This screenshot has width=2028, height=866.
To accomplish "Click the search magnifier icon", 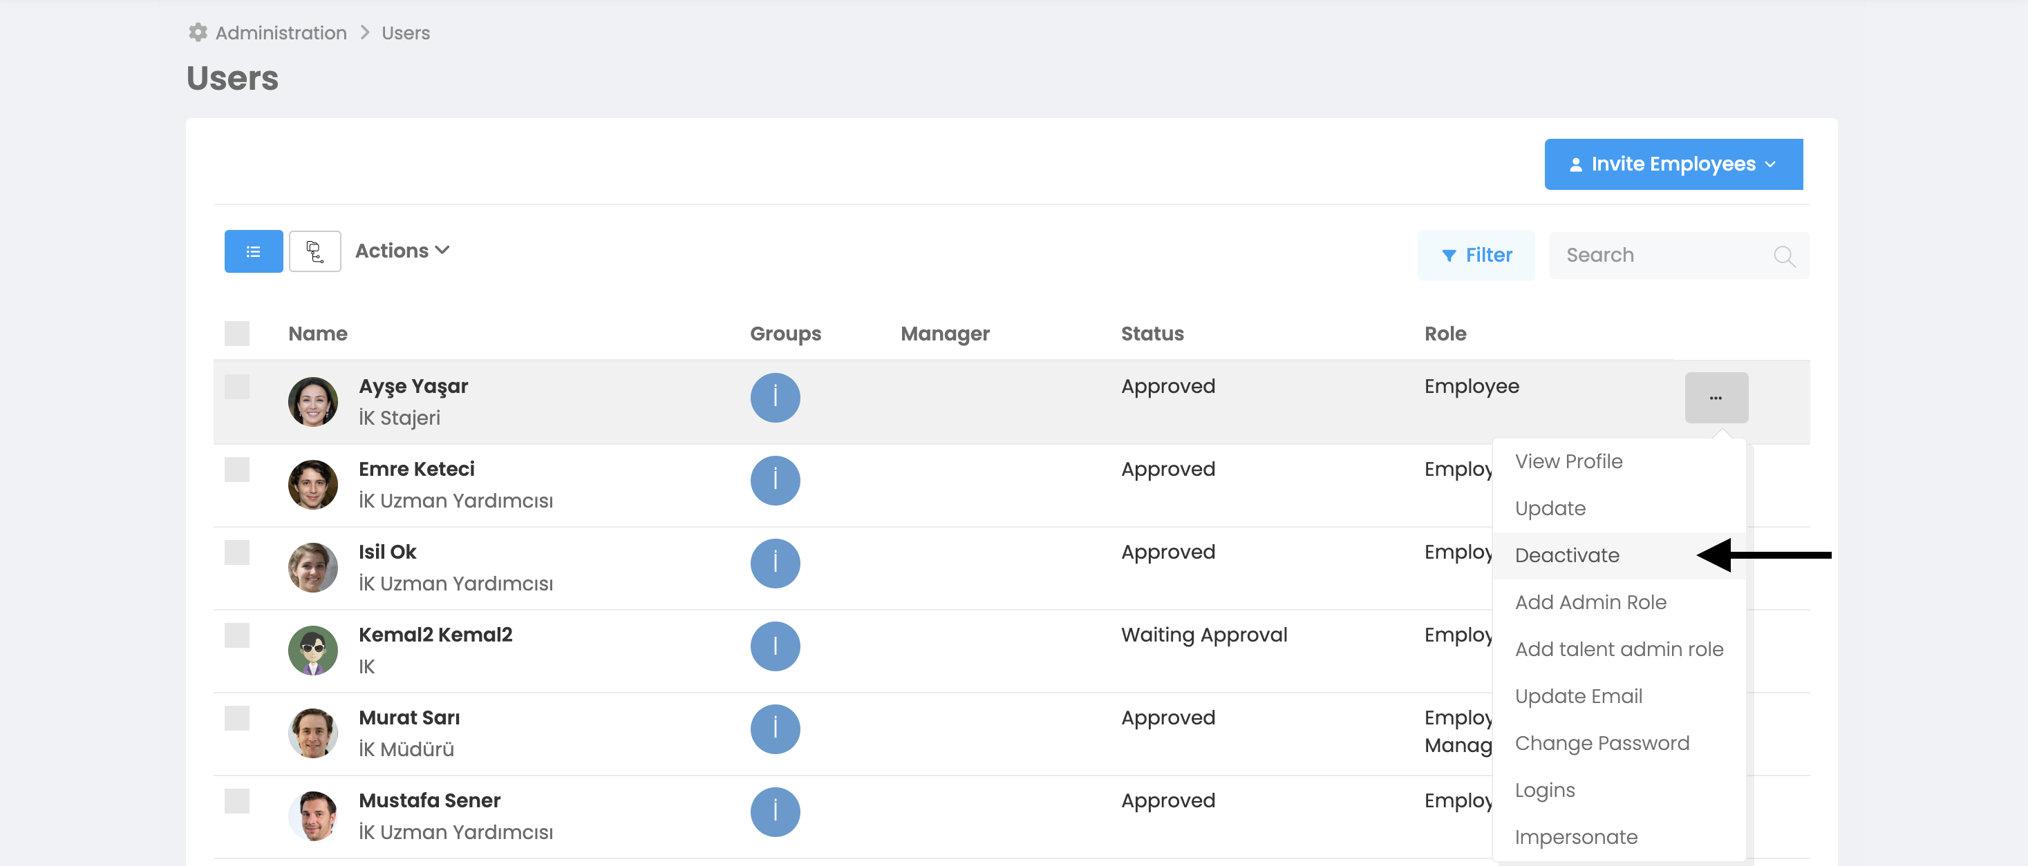I will pos(1783,256).
